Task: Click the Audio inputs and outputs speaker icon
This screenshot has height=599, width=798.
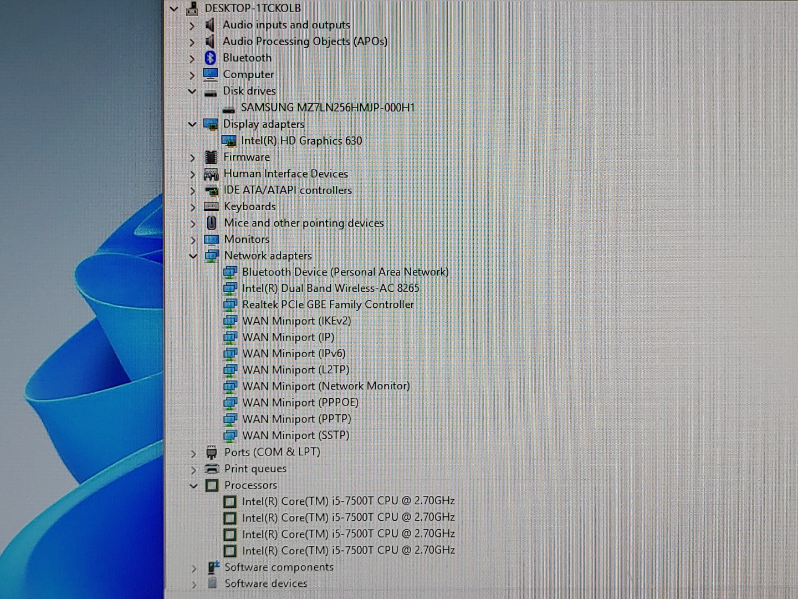Action: pyautogui.click(x=210, y=25)
